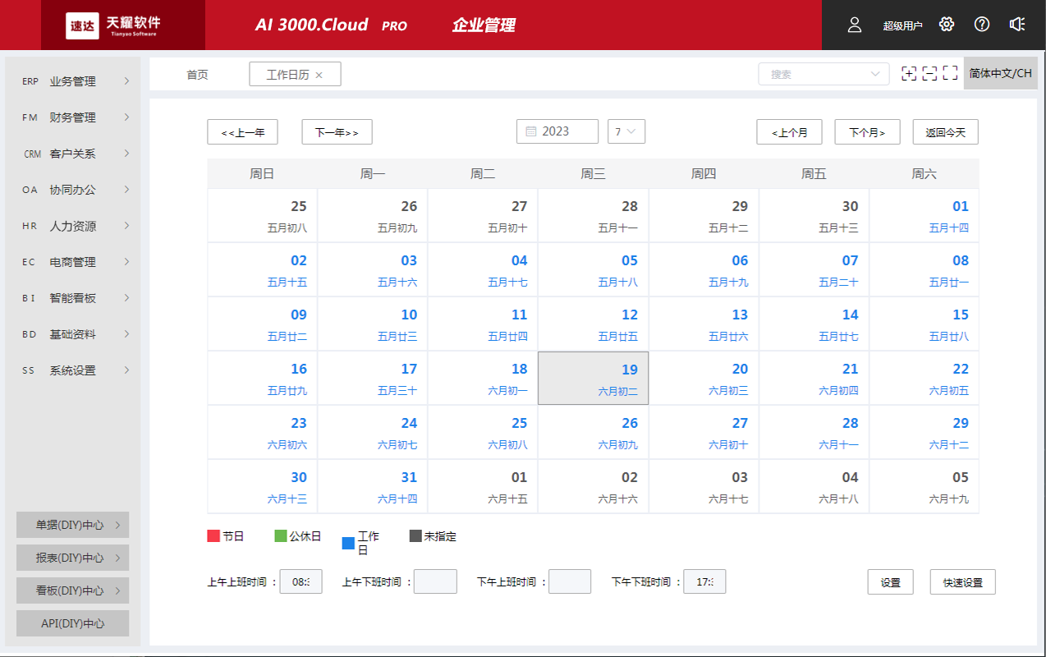The height and width of the screenshot is (657, 1046).
Task: Open the user profile icon
Action: (854, 25)
